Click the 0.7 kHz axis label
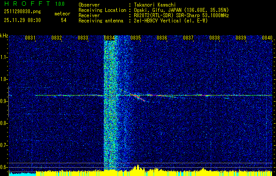 (4, 145)
